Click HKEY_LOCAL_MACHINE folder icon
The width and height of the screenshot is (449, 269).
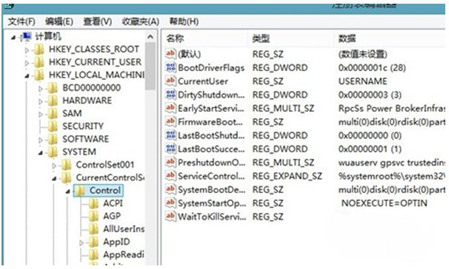click(x=39, y=75)
